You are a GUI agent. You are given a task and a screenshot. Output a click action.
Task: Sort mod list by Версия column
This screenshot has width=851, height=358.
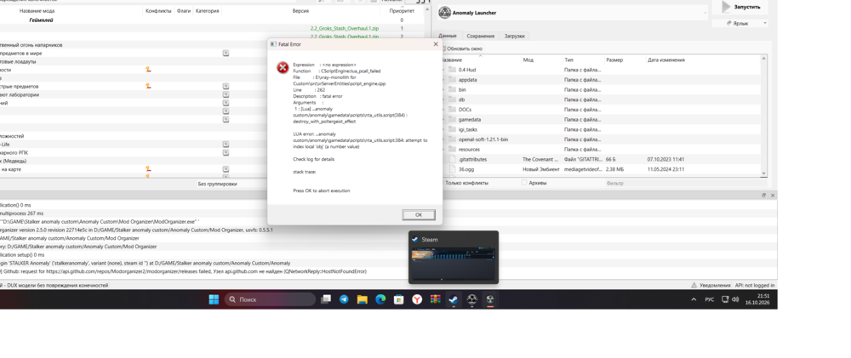click(x=300, y=11)
